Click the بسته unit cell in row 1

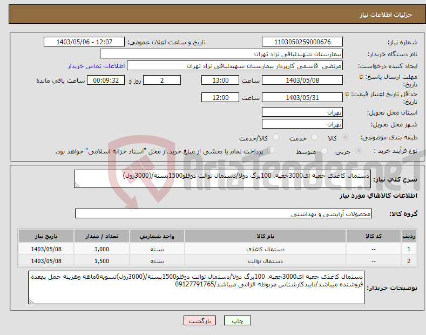pyautogui.click(x=157, y=249)
